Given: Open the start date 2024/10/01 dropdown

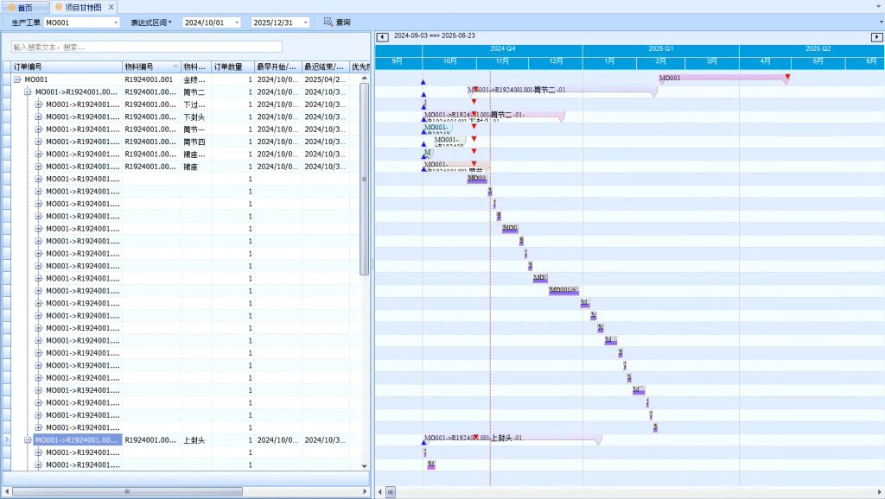Looking at the screenshot, I should 237,22.
